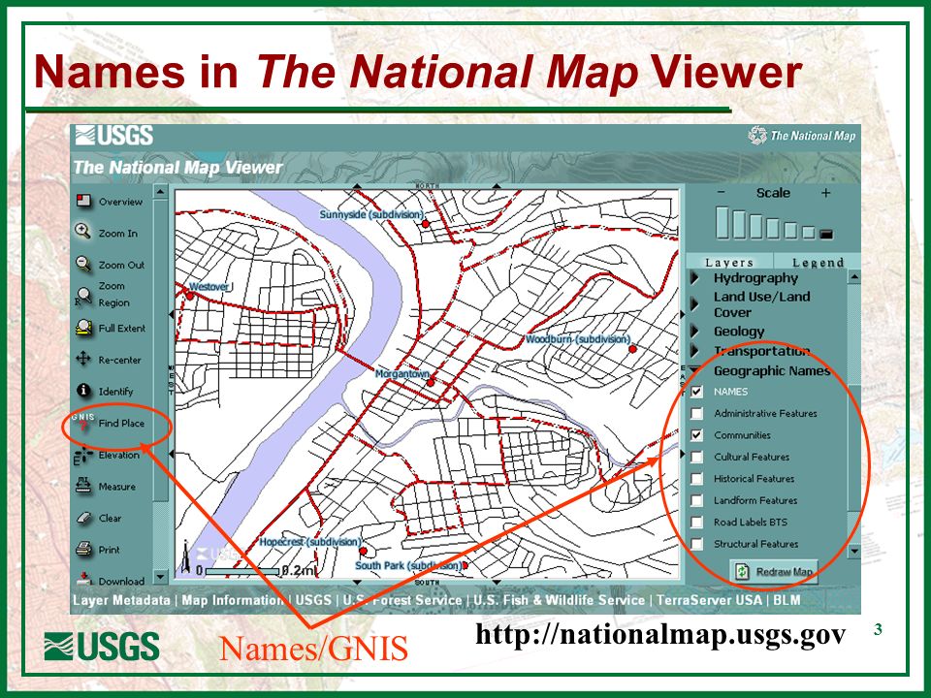Image resolution: width=931 pixels, height=698 pixels.
Task: Enable the Historical Features checkbox
Action: [696, 478]
